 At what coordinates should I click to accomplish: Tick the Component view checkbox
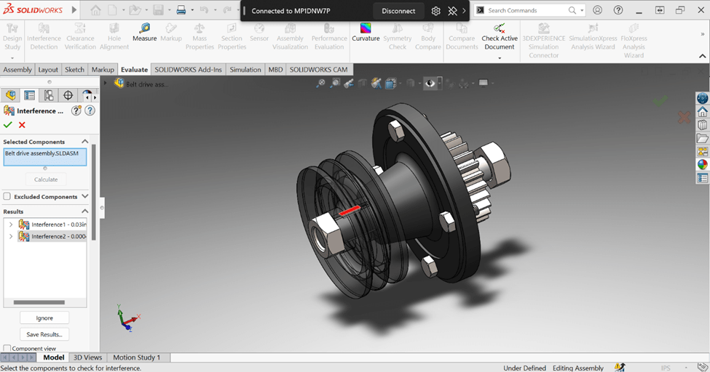[x=7, y=349]
